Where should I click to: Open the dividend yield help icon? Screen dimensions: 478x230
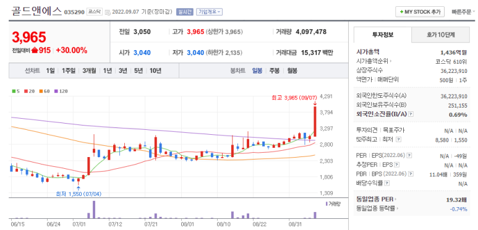[x=387, y=184]
